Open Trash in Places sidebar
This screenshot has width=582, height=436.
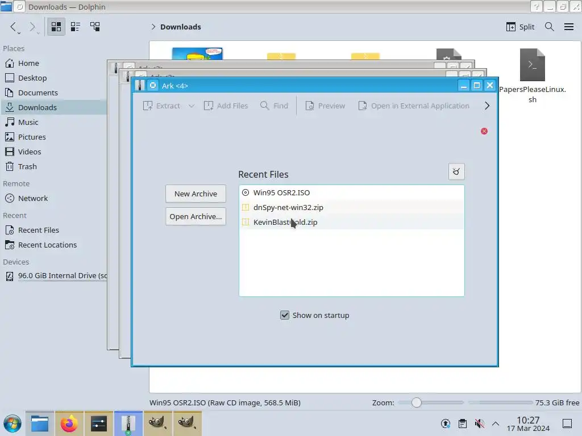tap(53, 166)
